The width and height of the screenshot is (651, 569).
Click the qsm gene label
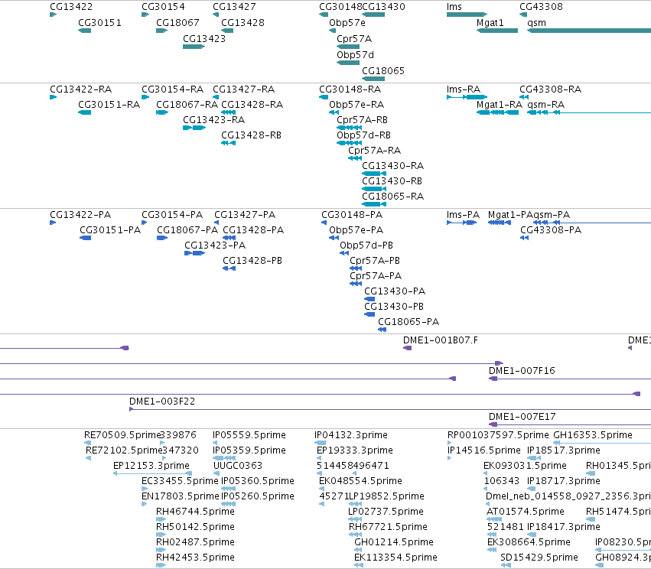pyautogui.click(x=536, y=23)
